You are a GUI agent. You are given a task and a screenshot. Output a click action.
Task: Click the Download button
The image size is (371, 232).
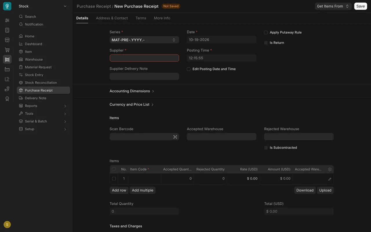[305, 190]
